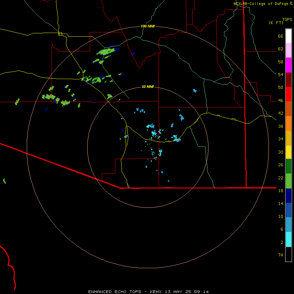The width and height of the screenshot is (294, 294).
Task: Click the '[K FT]' units label
Action: pos(276,23)
